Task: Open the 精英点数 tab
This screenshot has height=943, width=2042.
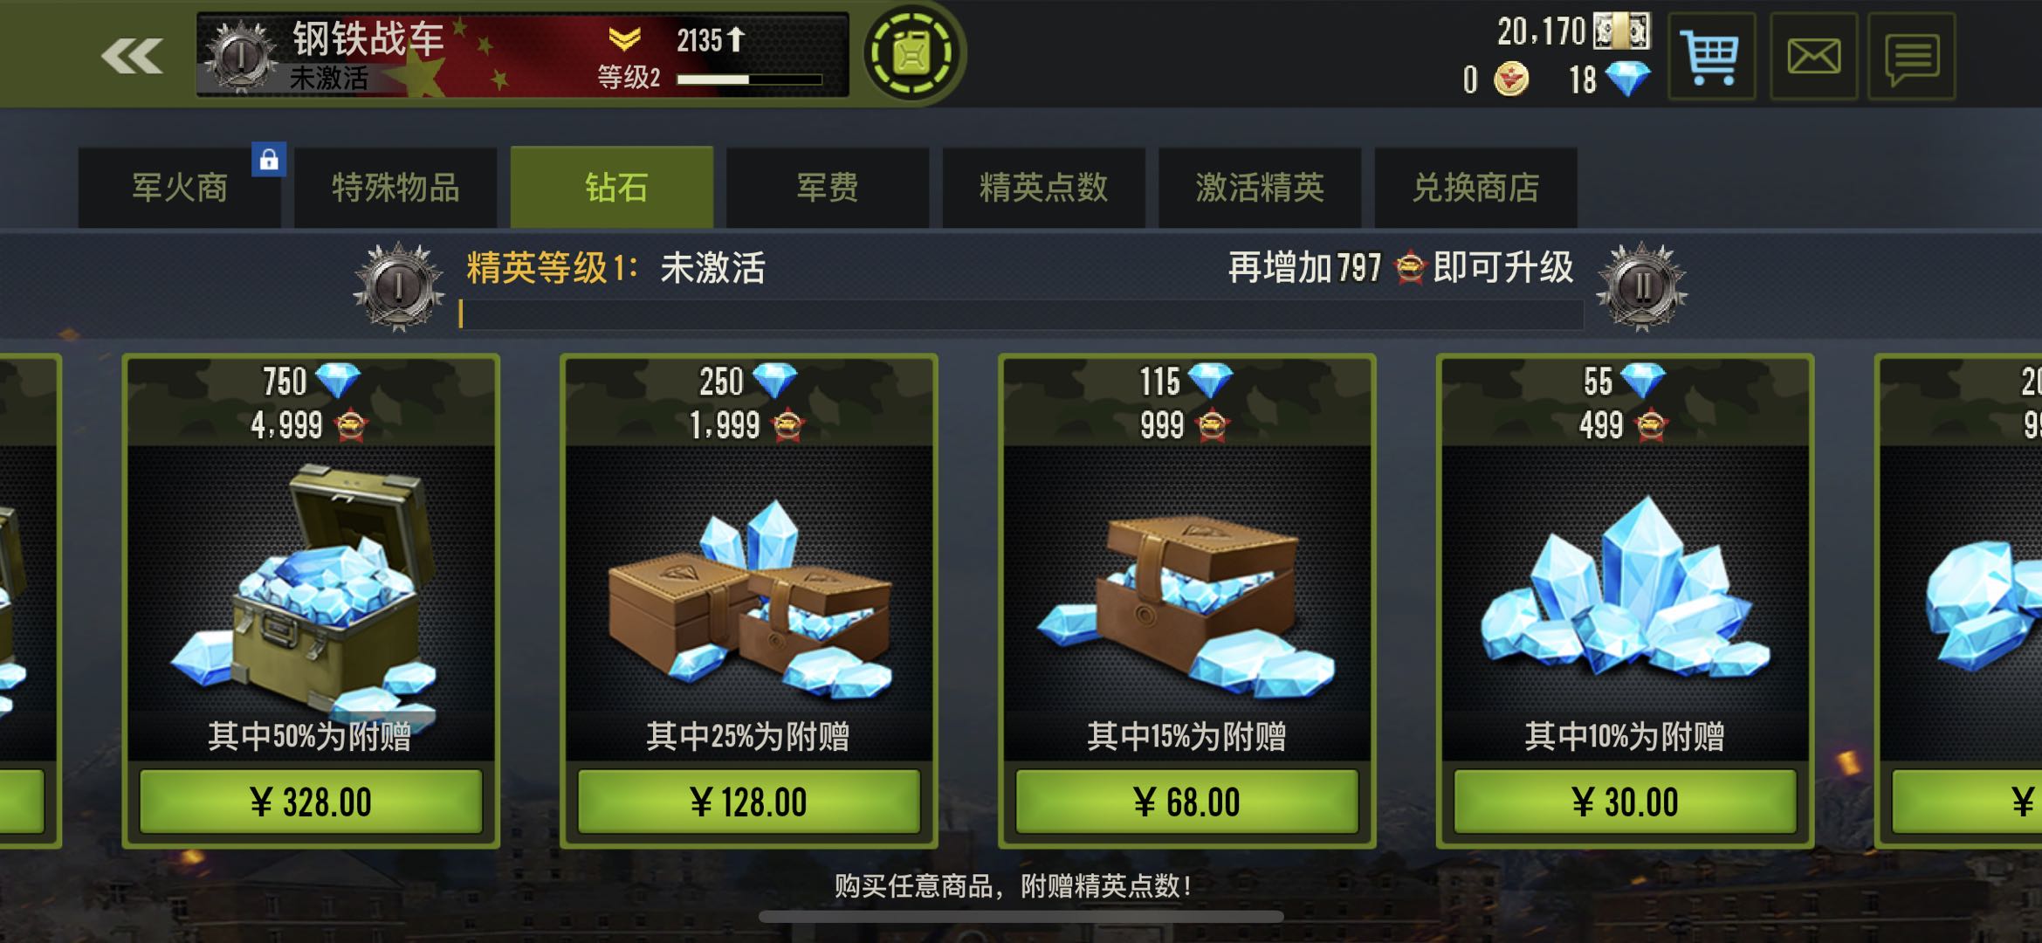Action: click(x=1043, y=188)
